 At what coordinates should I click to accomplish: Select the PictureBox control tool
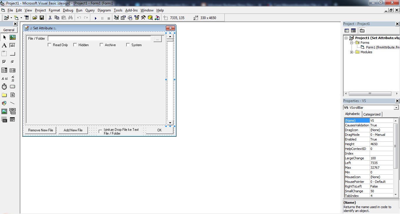pyautogui.click(x=13, y=37)
